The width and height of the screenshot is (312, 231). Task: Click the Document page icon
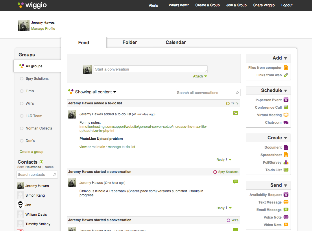tap(286, 147)
